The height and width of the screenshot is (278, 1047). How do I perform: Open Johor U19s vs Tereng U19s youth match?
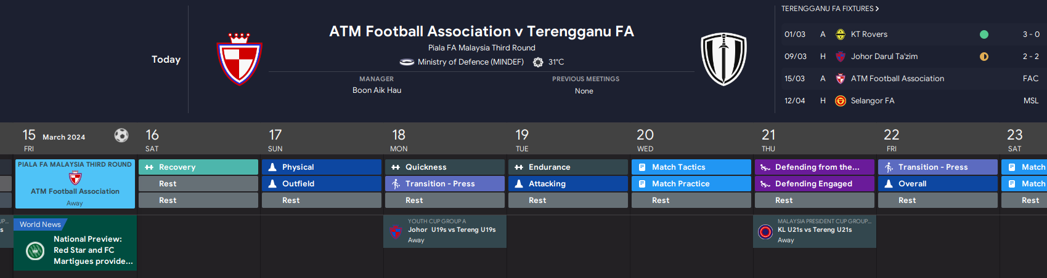445,231
